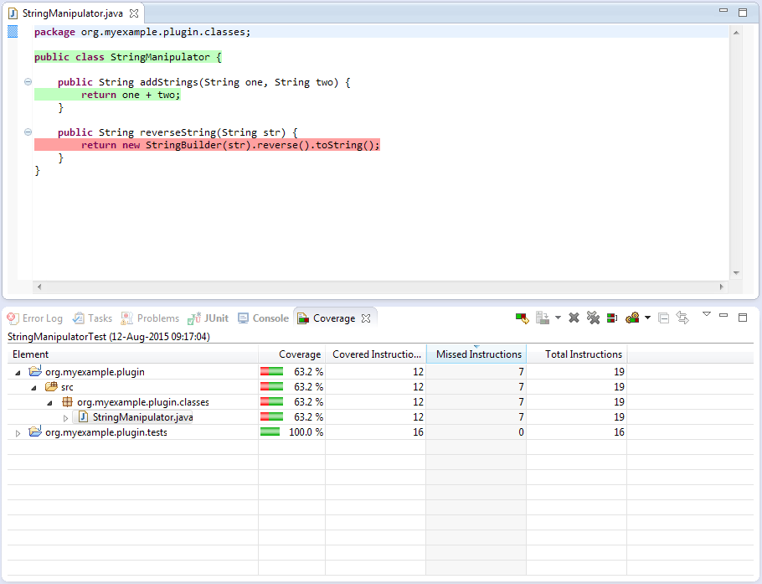762x584 pixels.
Task: Collapse the org.myexample.plugin tree node
Action: 18,373
